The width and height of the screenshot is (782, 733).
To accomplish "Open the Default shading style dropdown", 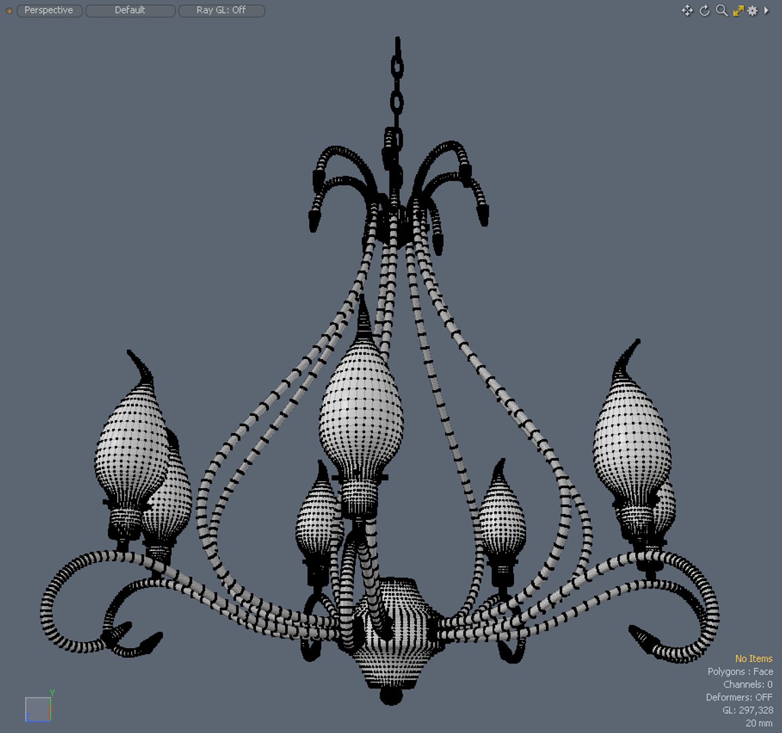I will [x=130, y=10].
